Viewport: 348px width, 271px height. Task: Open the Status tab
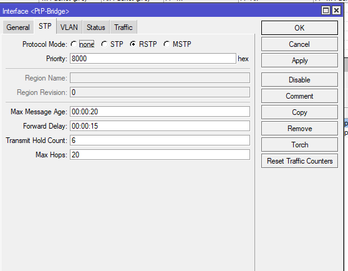(x=96, y=27)
